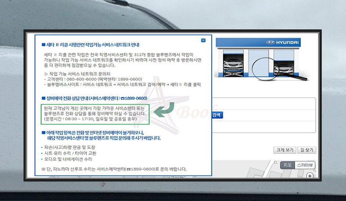Click the 시트·유리 수리 / 타이어 교환 item
This screenshot has width=346, height=201.
tap(69, 153)
